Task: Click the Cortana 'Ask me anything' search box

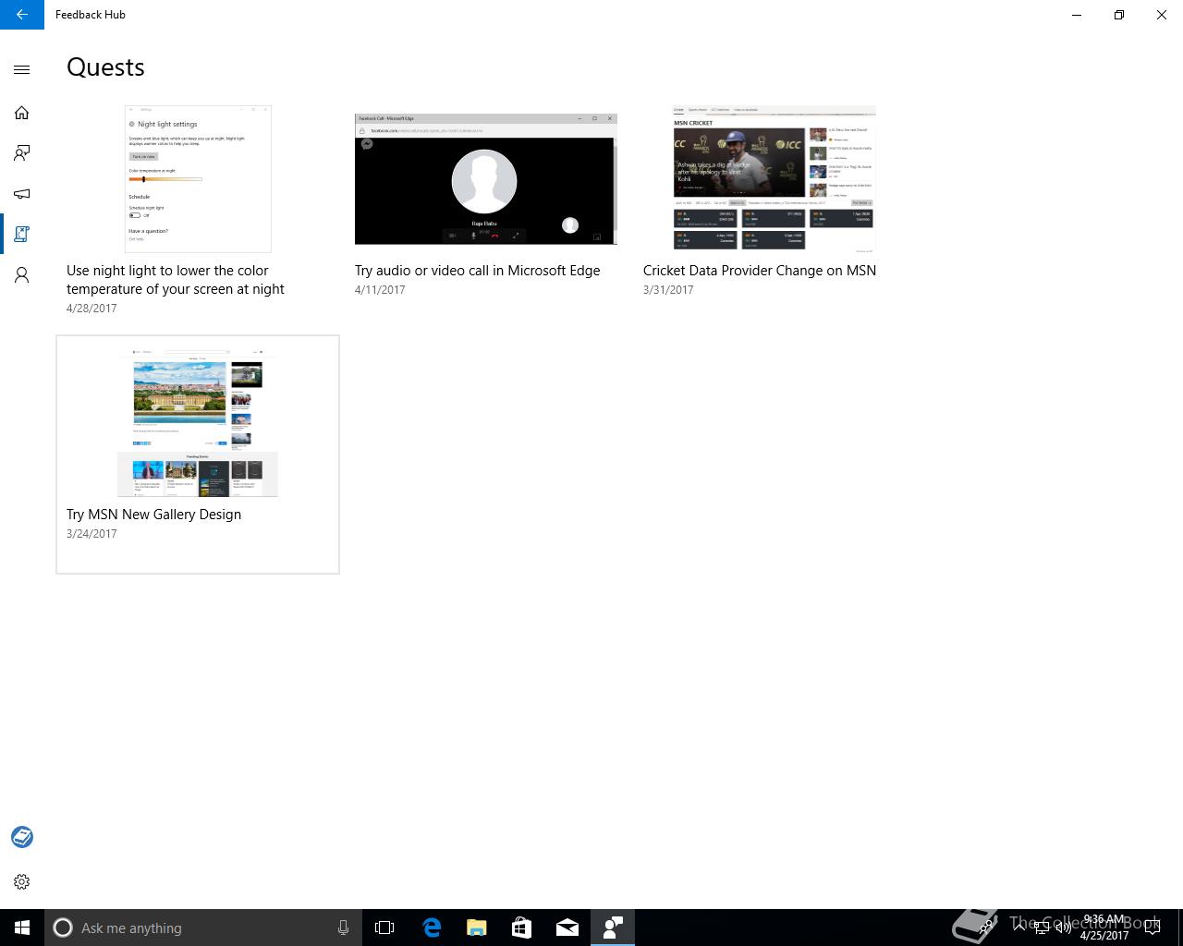Action: coord(201,928)
